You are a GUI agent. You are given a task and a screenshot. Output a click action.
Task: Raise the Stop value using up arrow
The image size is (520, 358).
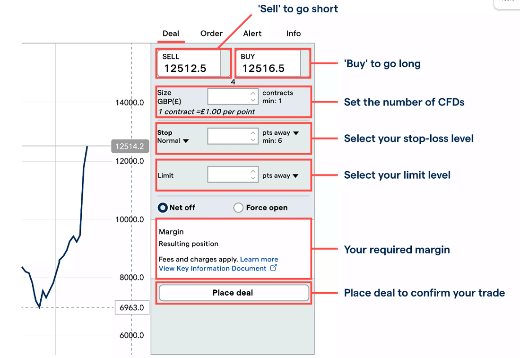coord(253,133)
